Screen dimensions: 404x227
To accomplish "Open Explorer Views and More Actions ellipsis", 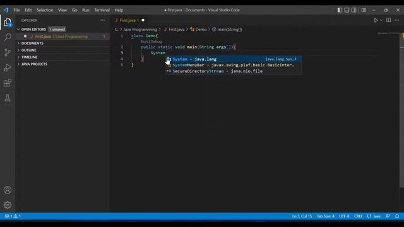I will (102, 20).
